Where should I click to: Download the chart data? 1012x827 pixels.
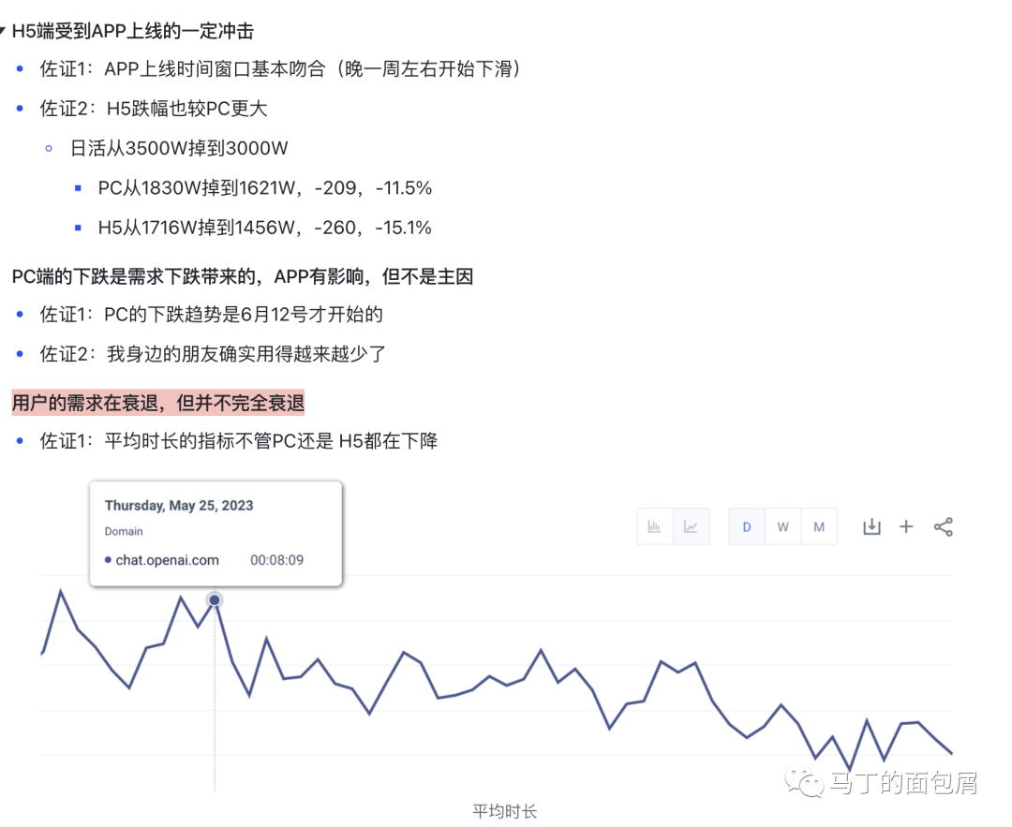click(871, 527)
